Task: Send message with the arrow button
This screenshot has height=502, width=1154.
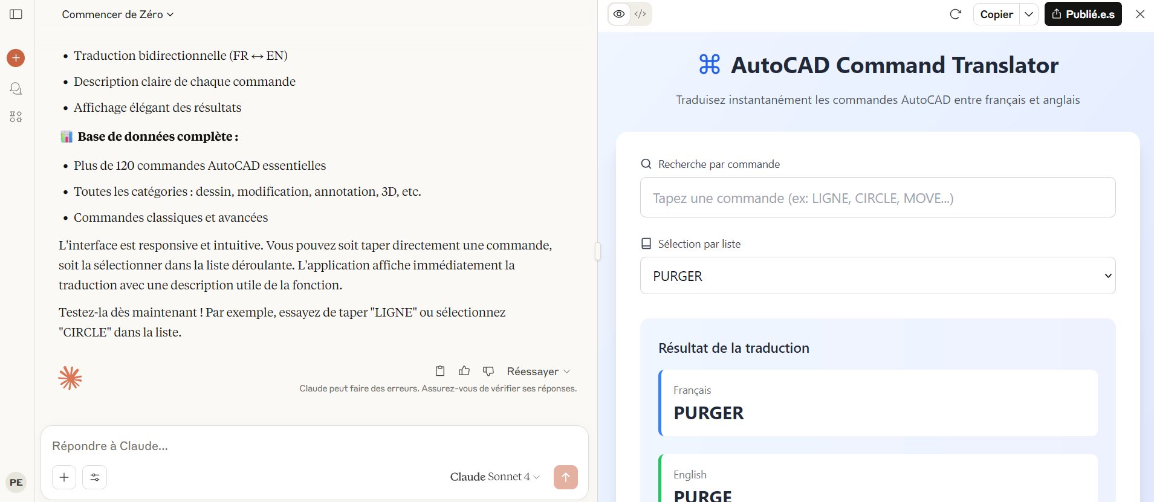Action: coord(566,477)
